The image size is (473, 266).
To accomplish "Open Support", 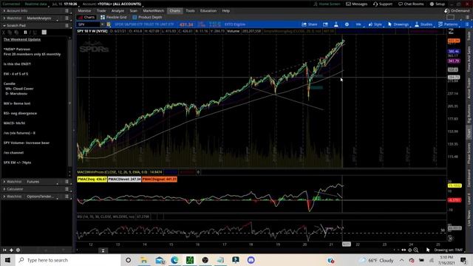I will [383, 4].
